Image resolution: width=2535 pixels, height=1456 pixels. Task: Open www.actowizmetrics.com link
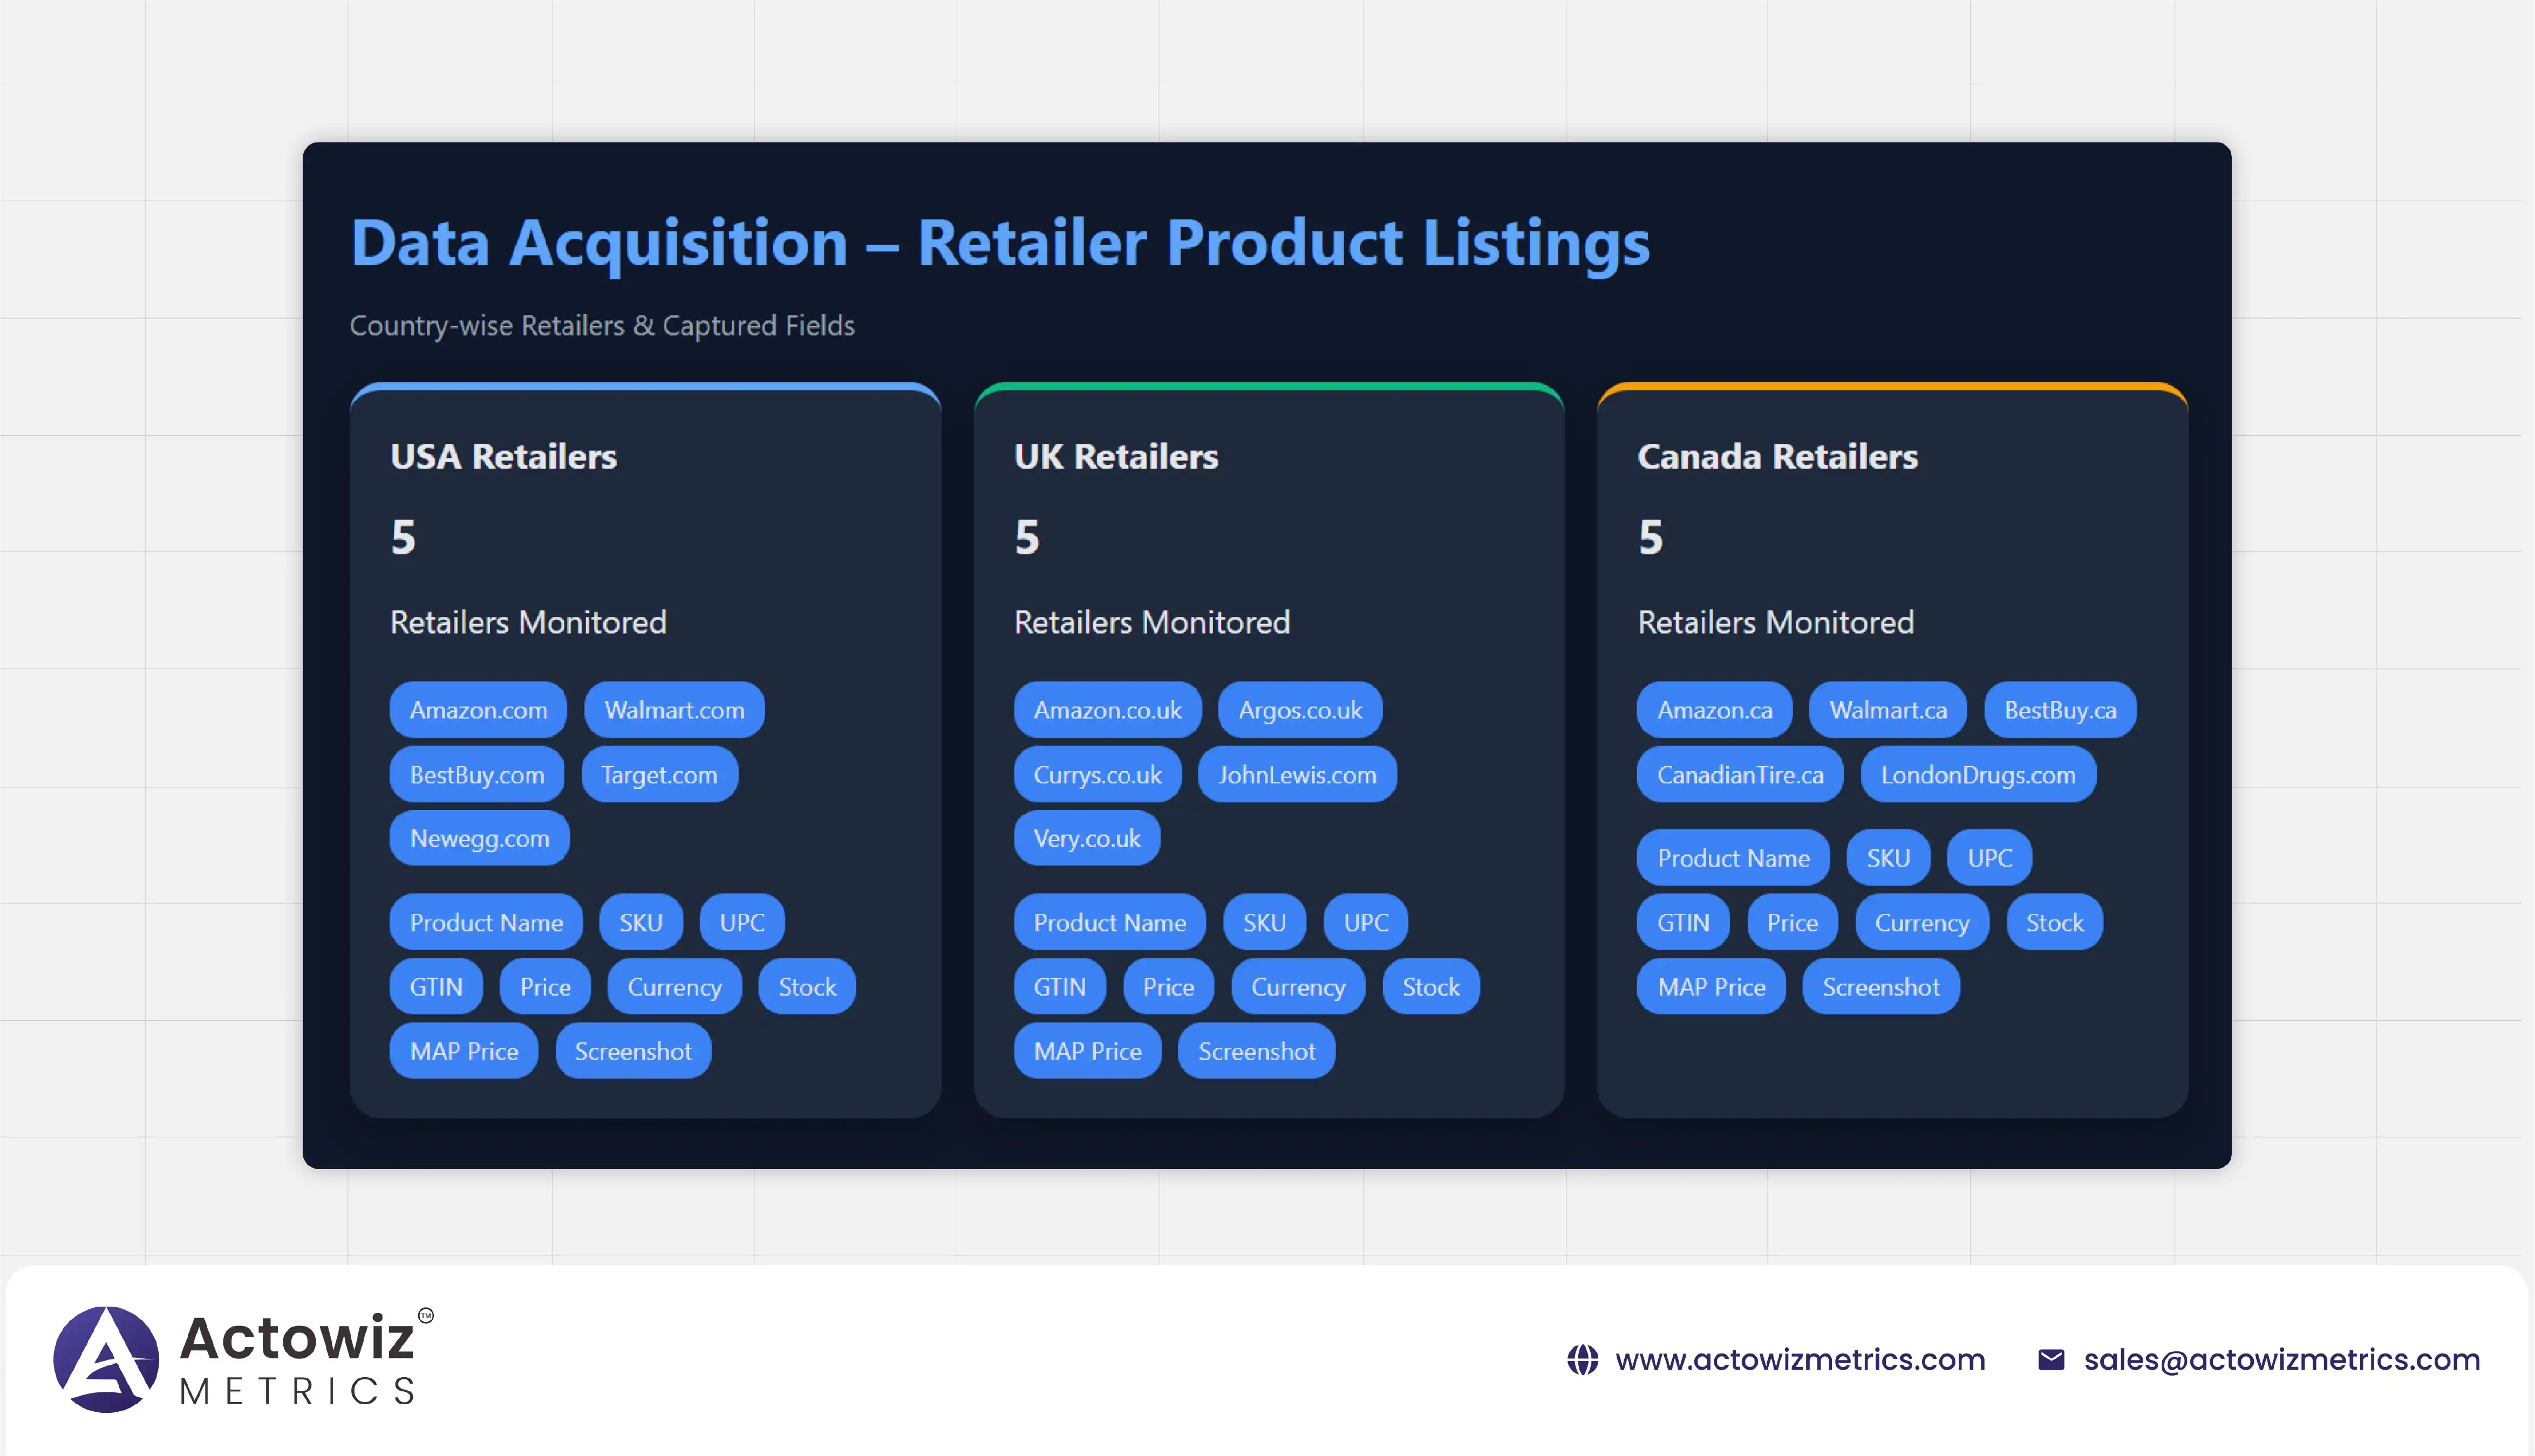(1800, 1360)
